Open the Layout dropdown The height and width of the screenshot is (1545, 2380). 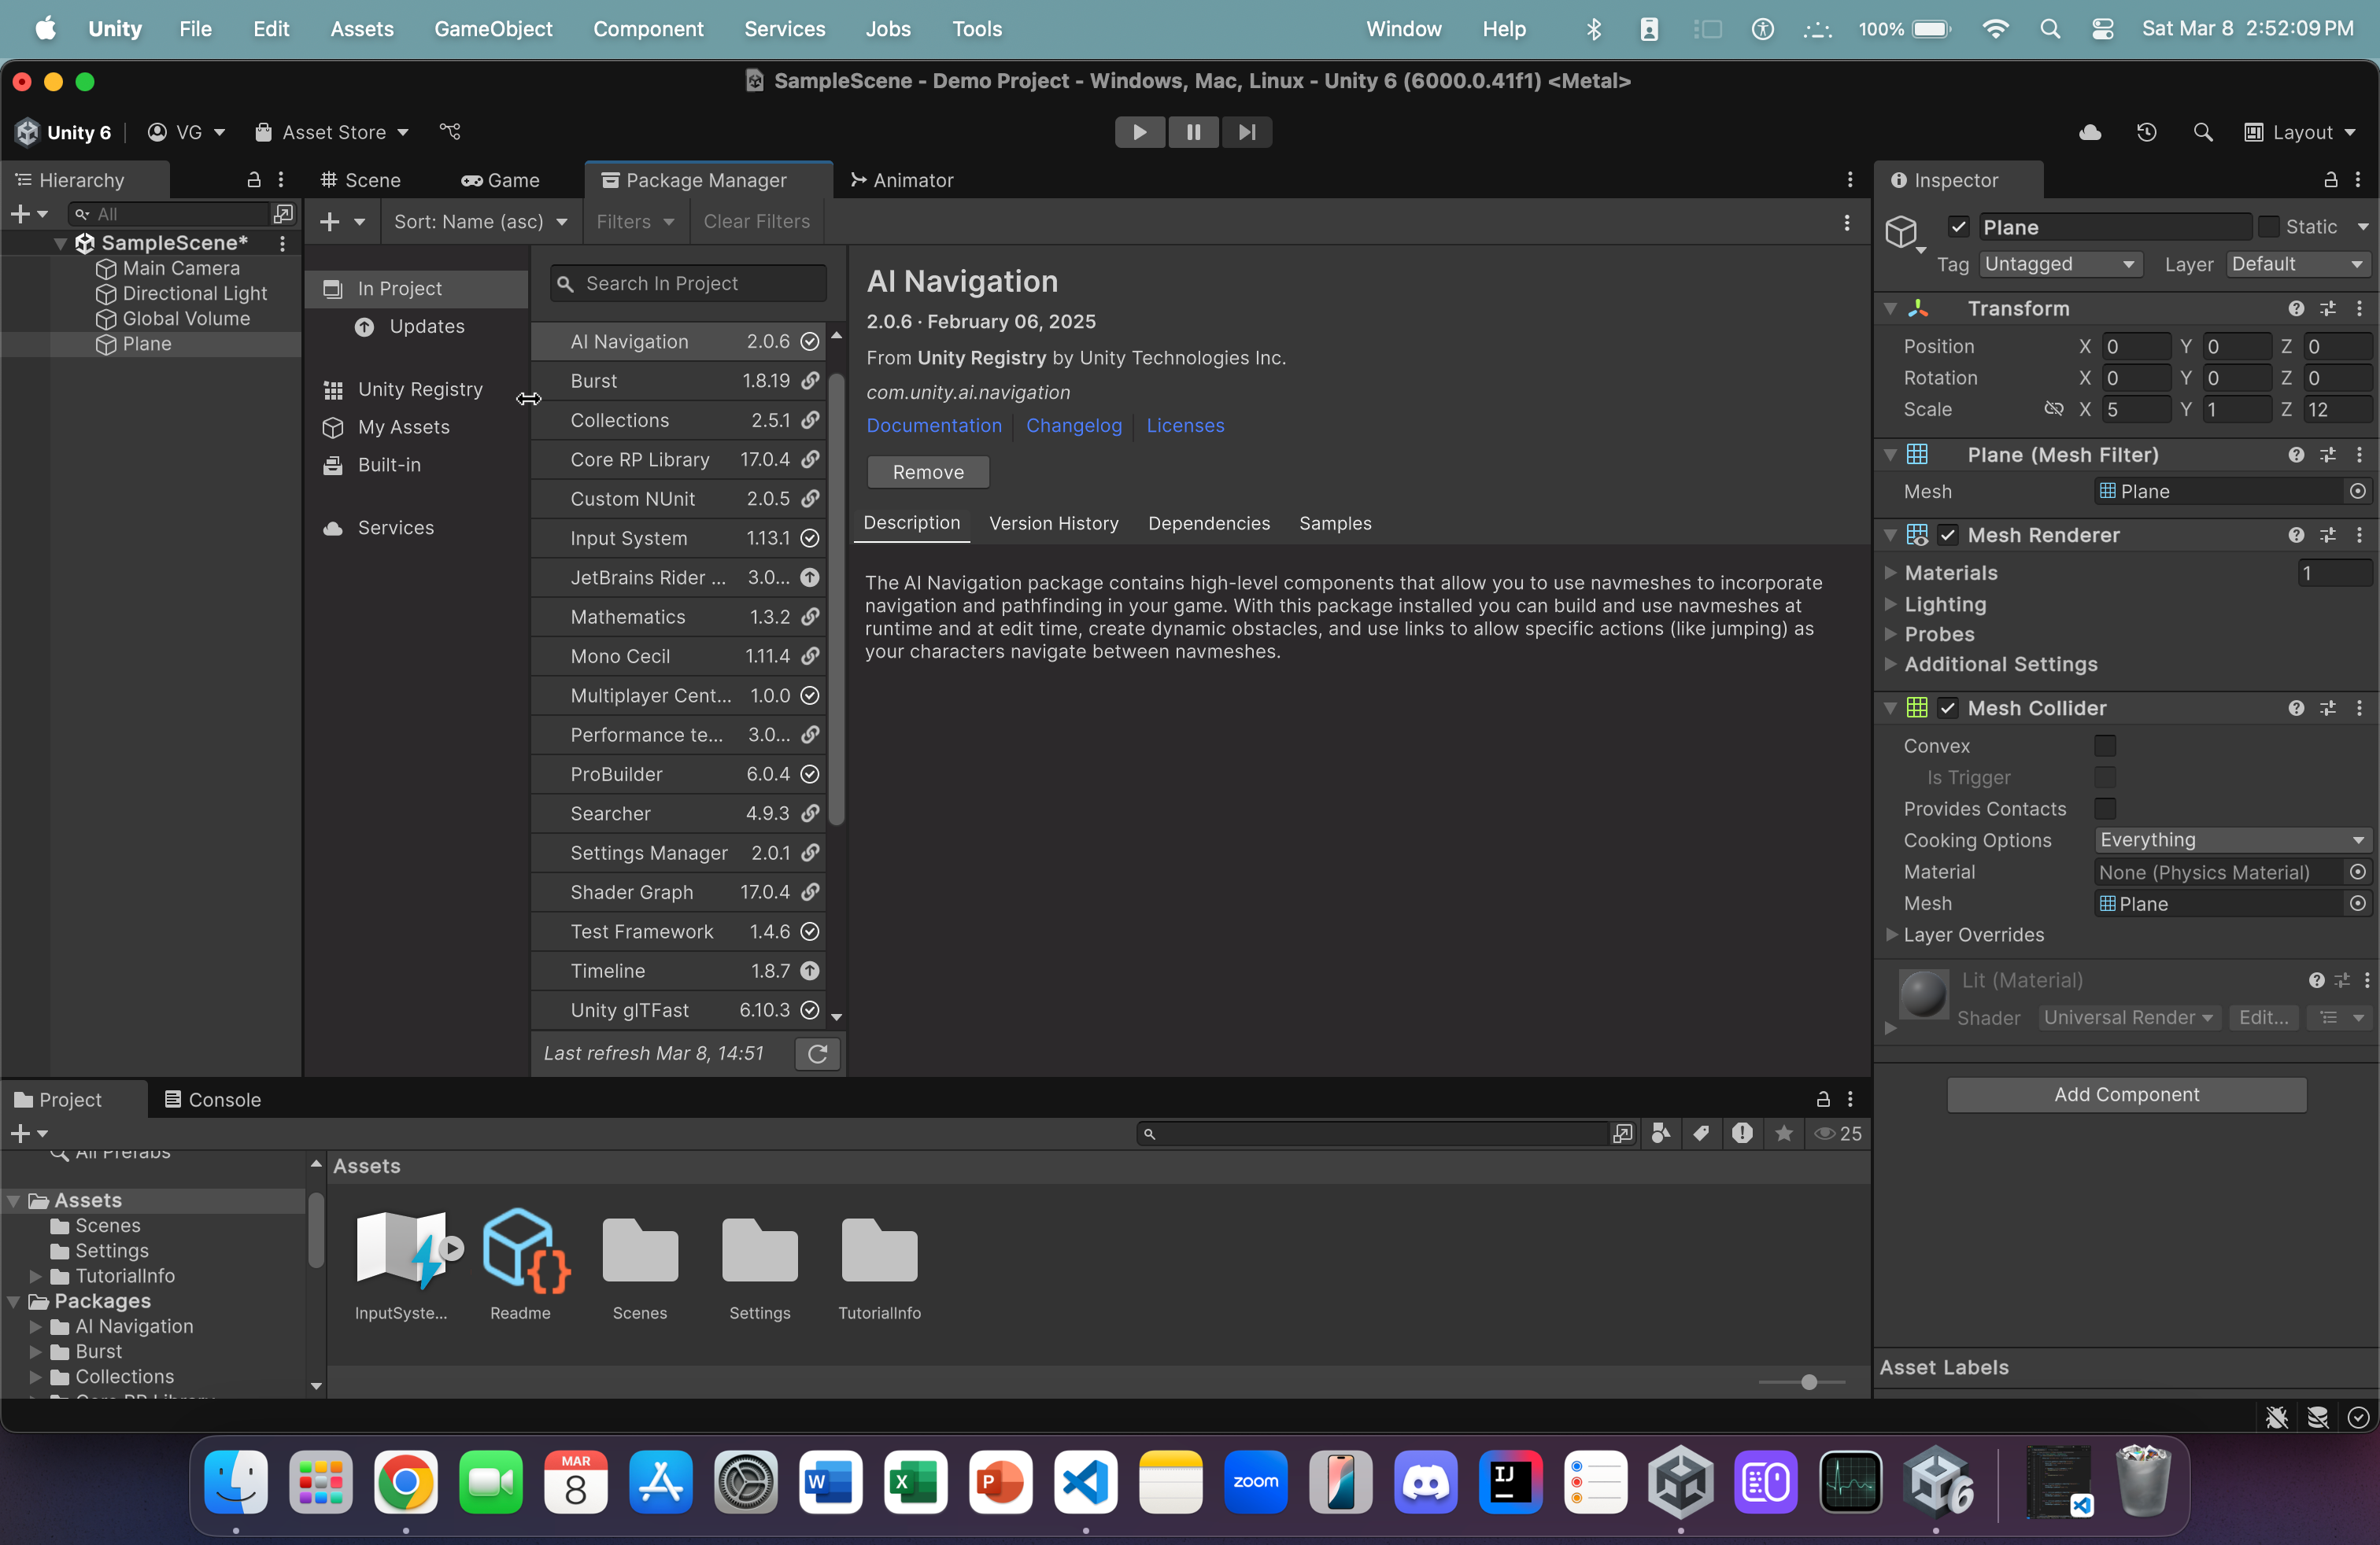pyautogui.click(x=2300, y=132)
